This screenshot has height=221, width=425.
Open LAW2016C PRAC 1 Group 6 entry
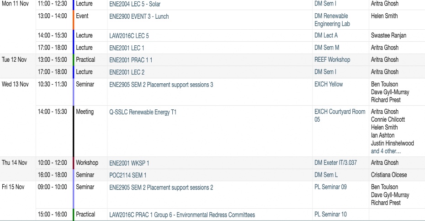click(x=182, y=215)
